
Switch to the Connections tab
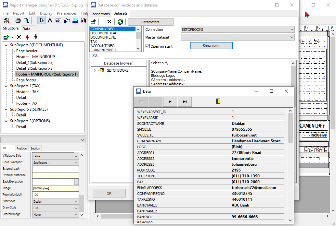[x=100, y=14]
